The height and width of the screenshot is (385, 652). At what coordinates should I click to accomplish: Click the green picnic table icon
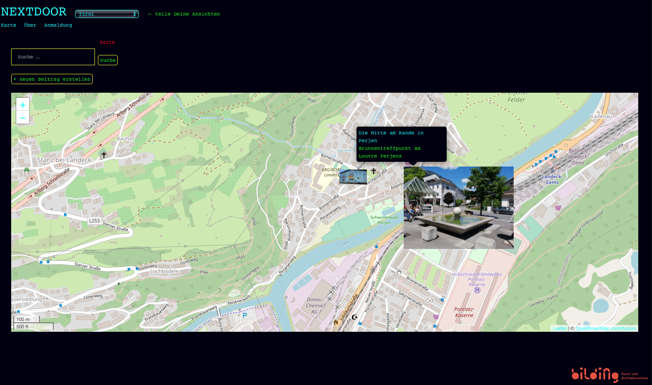coord(27,170)
